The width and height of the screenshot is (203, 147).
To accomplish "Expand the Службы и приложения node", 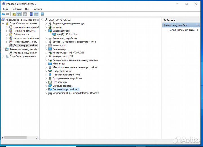I will pyautogui.click(x=3, y=57).
